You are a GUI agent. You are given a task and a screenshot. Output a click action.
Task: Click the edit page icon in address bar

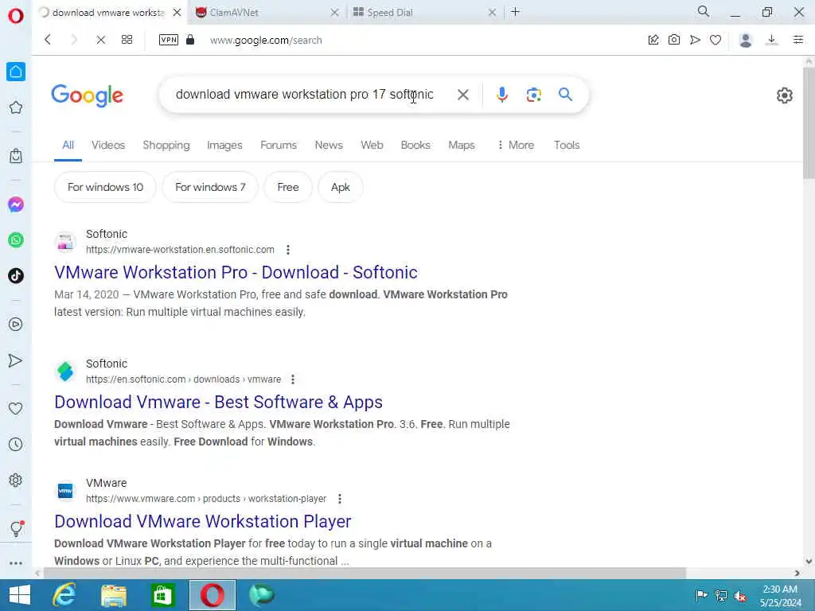click(x=653, y=40)
